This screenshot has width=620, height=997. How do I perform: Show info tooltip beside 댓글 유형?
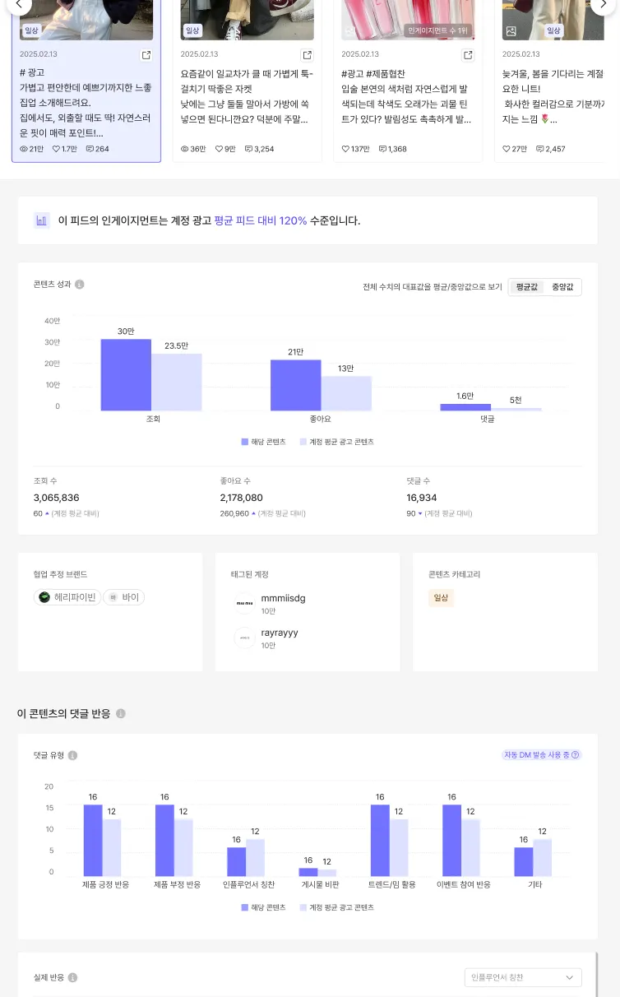pos(72,755)
